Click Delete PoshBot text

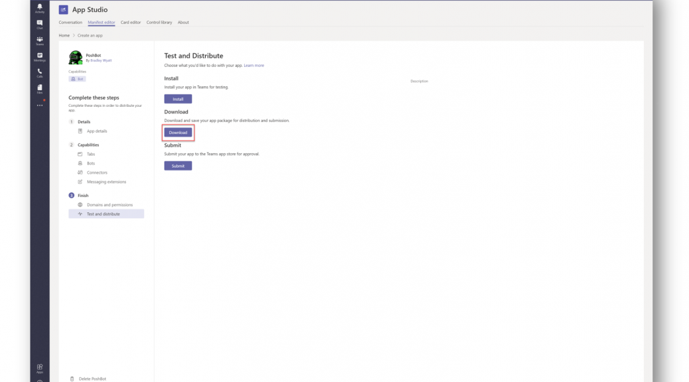coord(92,379)
